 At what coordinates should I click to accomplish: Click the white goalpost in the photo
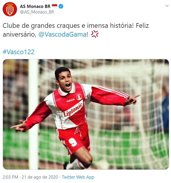pos(33,114)
